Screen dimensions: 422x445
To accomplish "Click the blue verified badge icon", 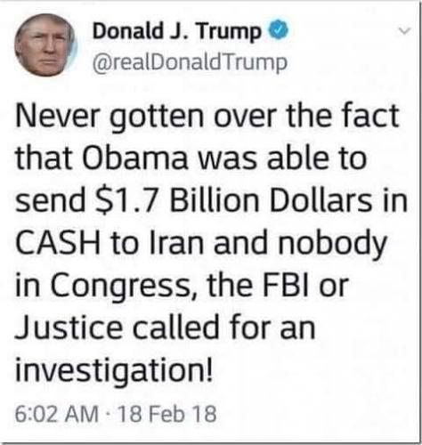I will 278,30.
